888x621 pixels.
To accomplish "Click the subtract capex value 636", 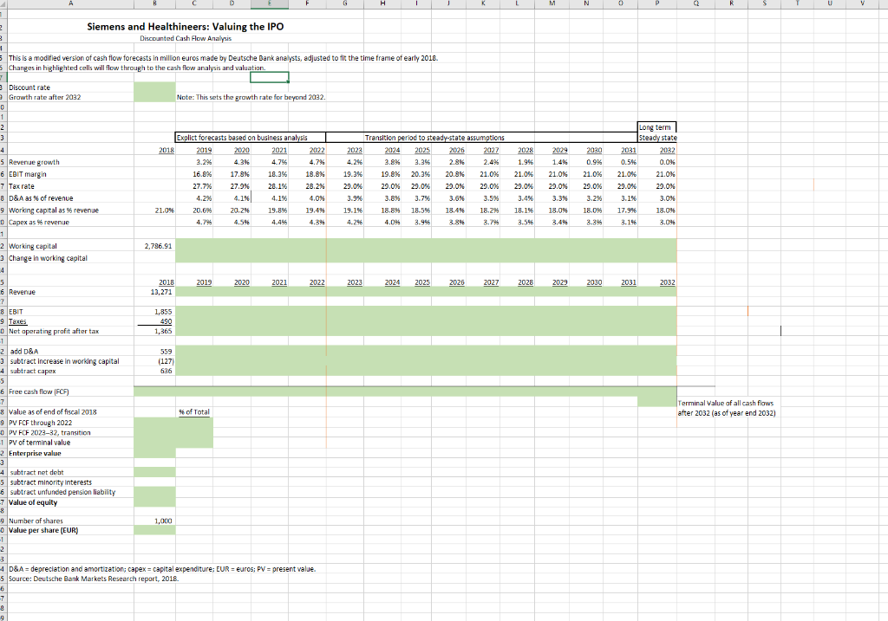I will (x=166, y=371).
